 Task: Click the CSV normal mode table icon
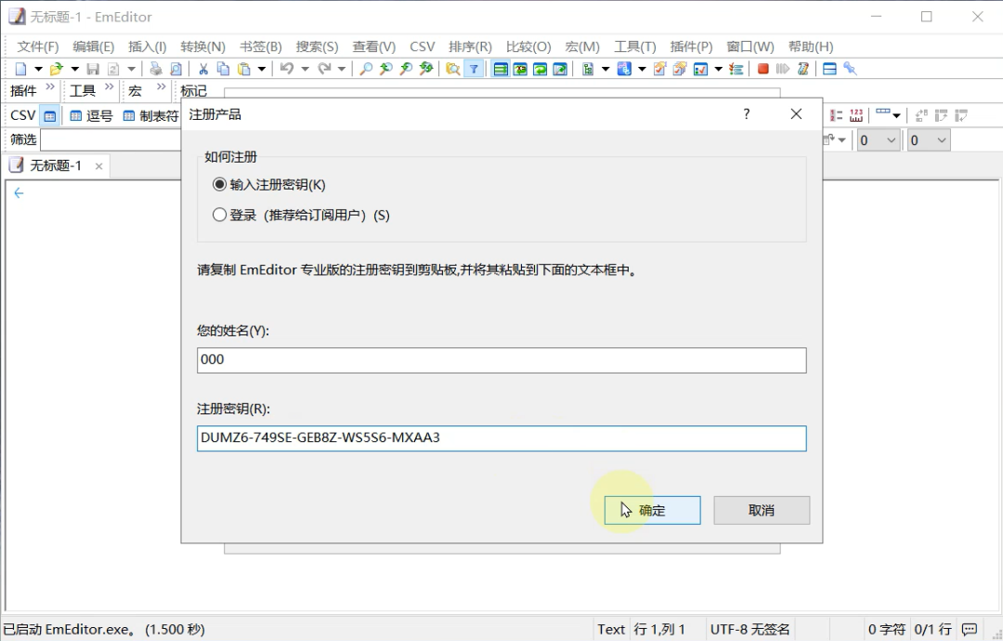(x=50, y=116)
